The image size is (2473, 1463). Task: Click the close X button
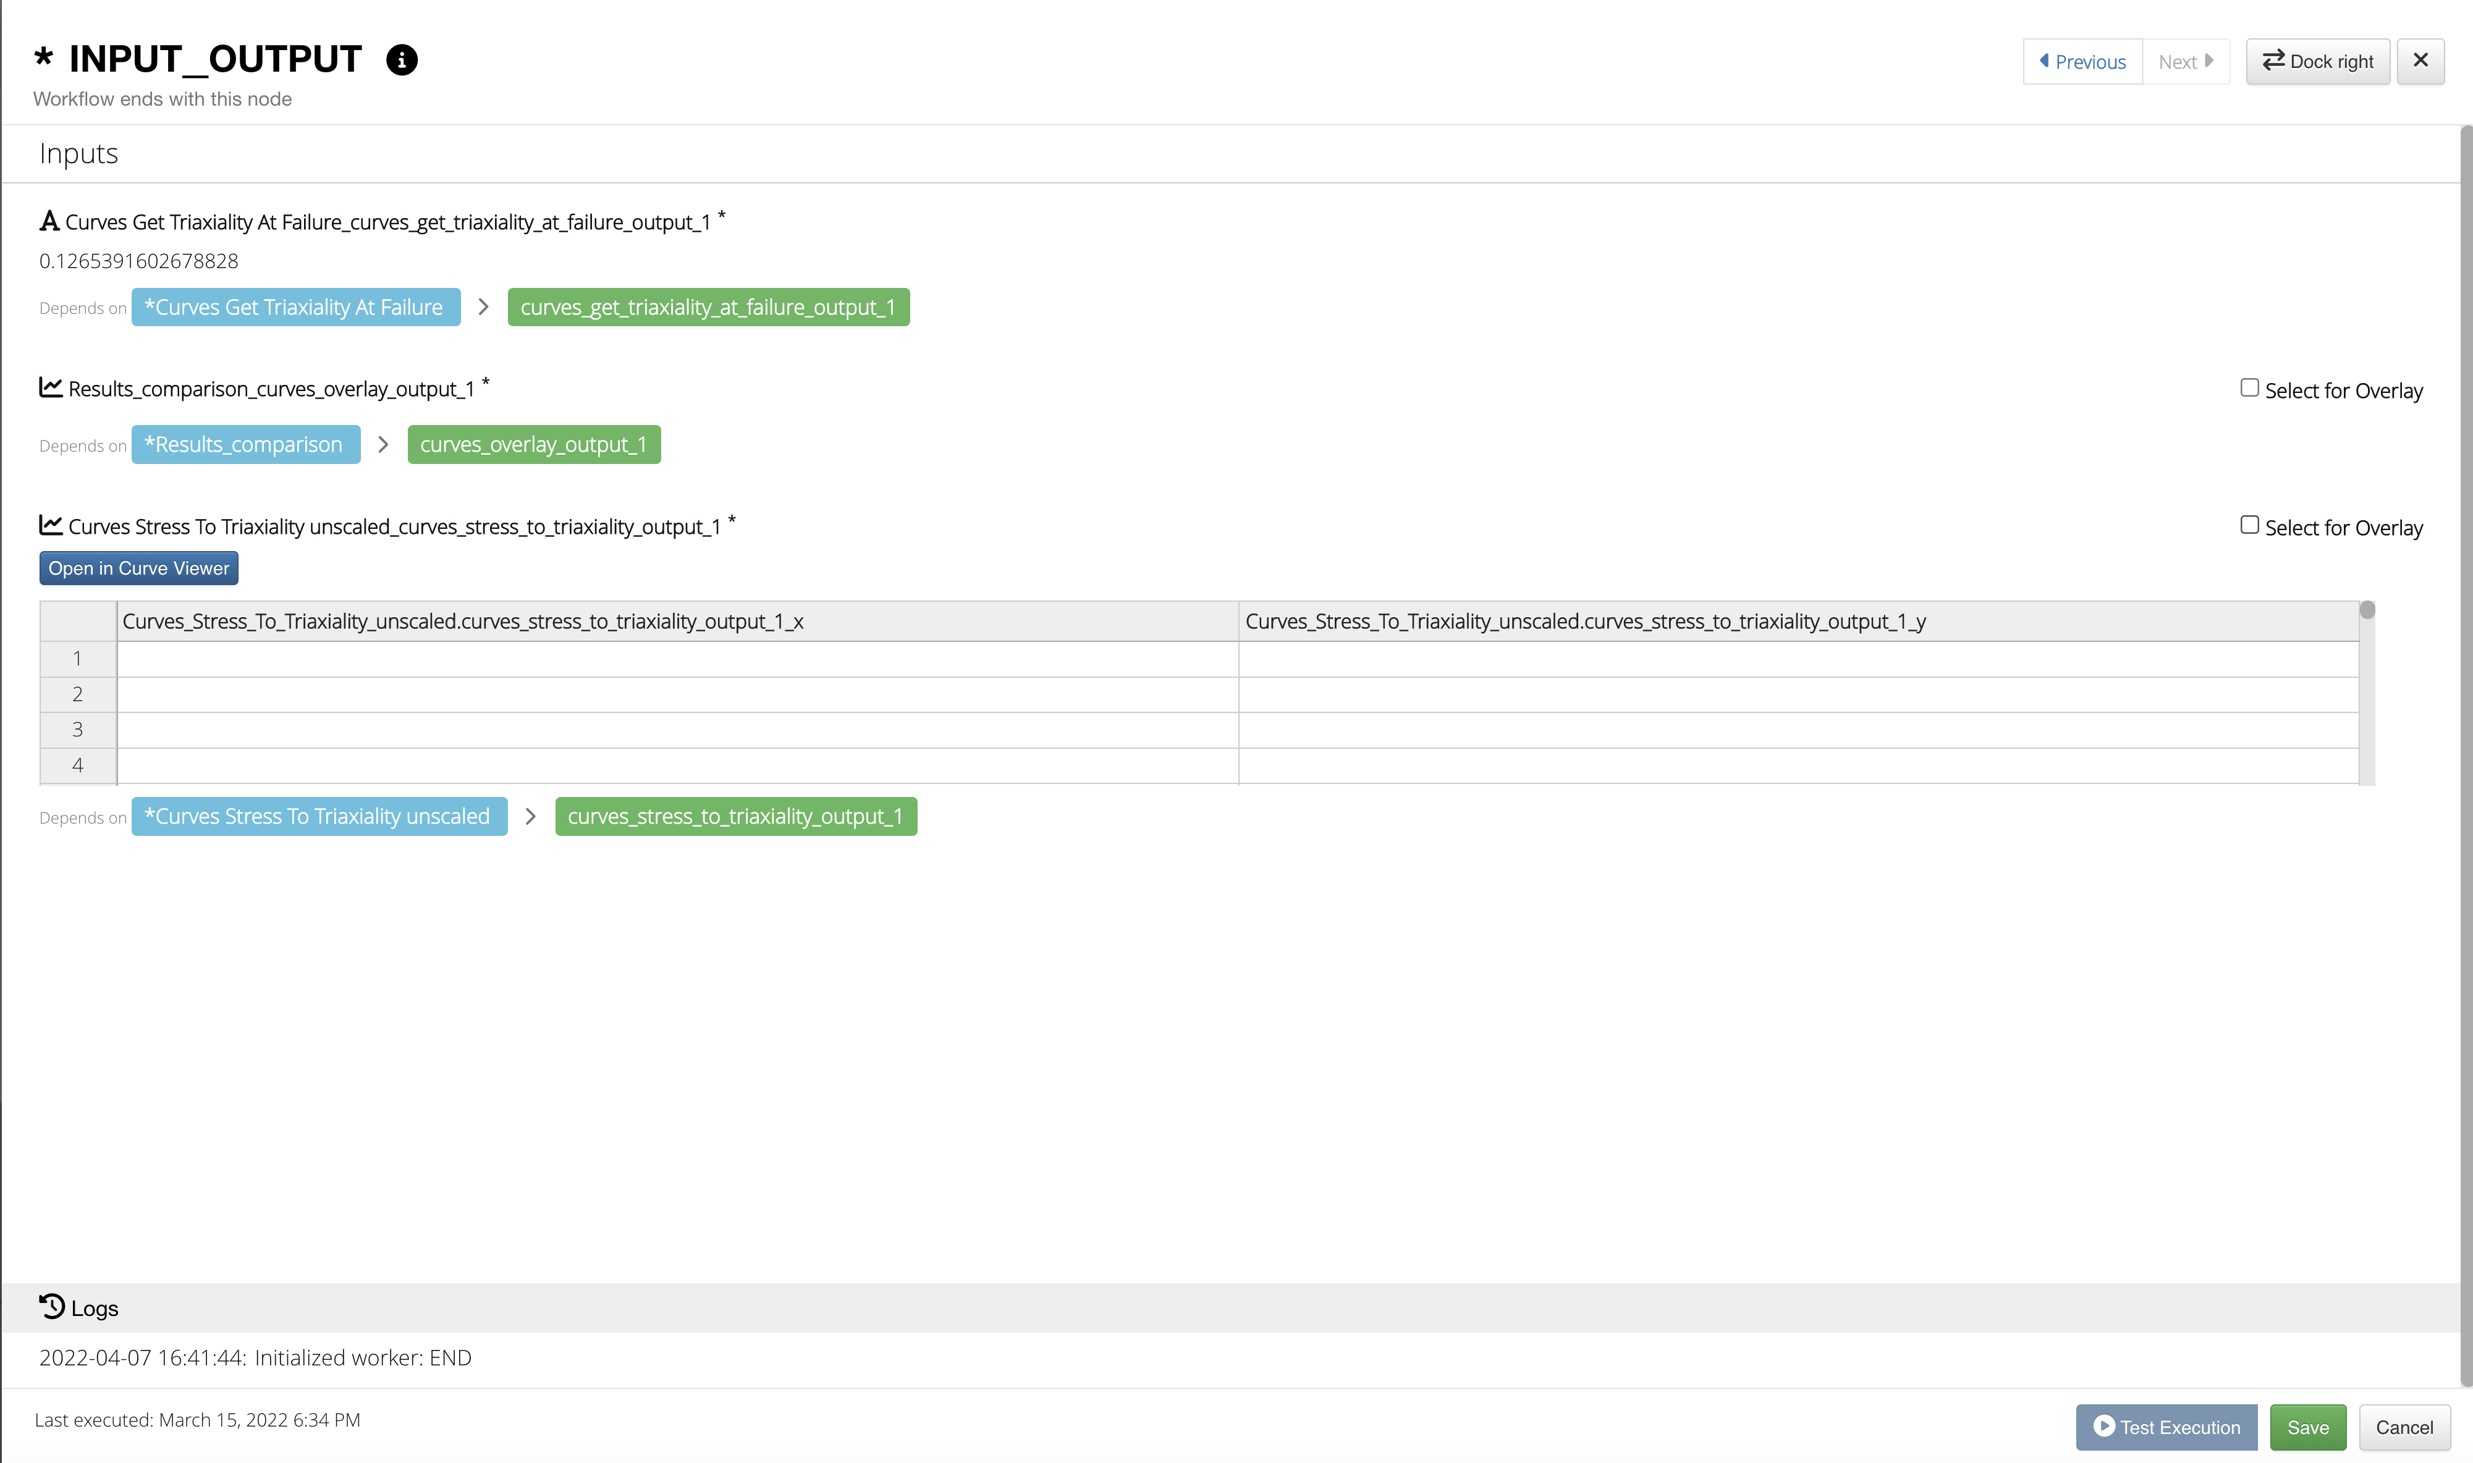(x=2420, y=61)
